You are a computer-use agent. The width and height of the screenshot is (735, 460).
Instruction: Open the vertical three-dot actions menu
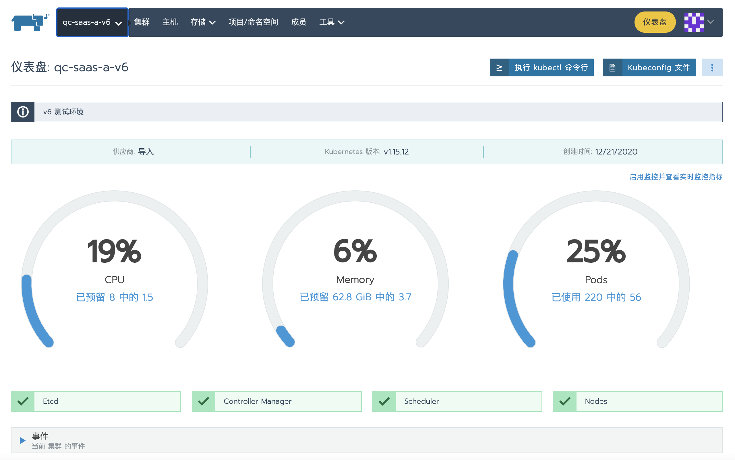[712, 67]
